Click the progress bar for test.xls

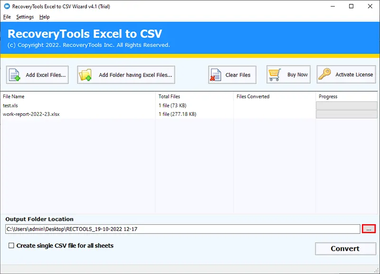click(x=346, y=105)
